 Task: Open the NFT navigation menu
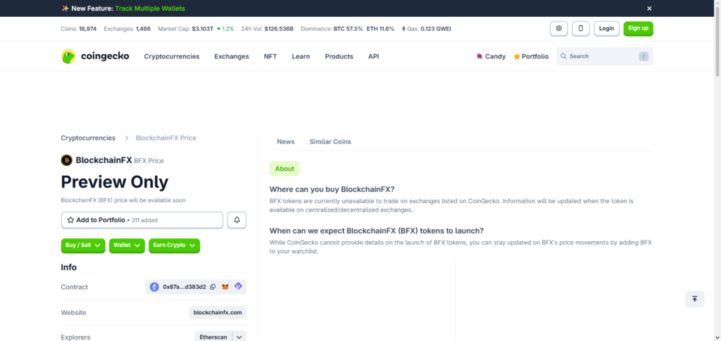(x=270, y=56)
